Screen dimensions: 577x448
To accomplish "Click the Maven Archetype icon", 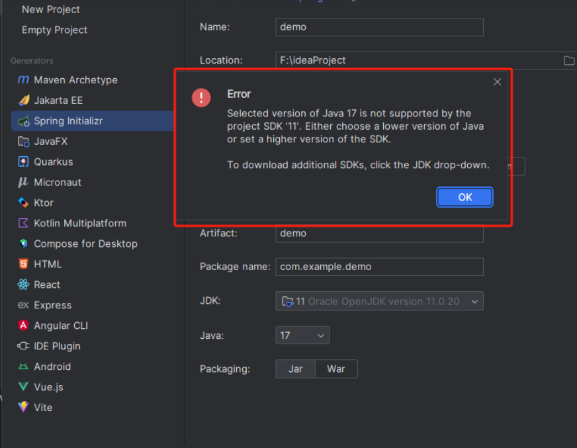I will pos(23,79).
